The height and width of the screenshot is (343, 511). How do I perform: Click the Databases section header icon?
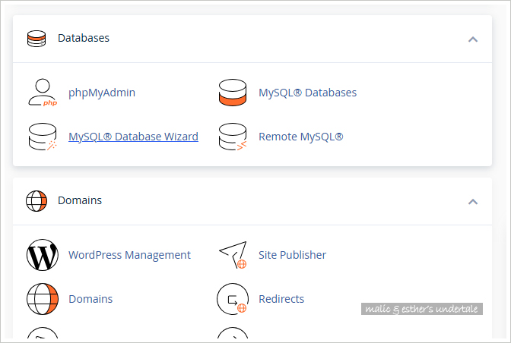point(36,39)
